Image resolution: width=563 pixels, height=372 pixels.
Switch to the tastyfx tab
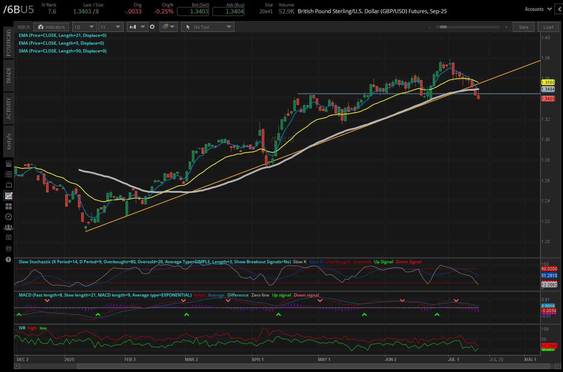(9, 141)
